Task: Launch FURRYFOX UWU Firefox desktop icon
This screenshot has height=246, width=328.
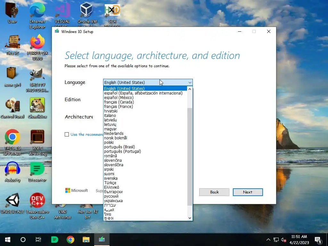Action: pos(37,47)
